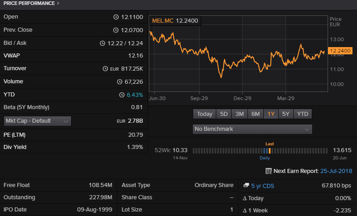Image resolution: width=357 pixels, height=216 pixels.
Task: Expand the No Benchmark dropdown
Action: [252, 129]
